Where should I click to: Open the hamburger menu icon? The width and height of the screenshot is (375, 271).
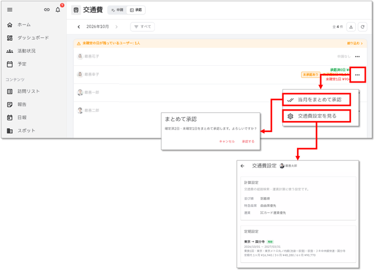click(x=9, y=10)
